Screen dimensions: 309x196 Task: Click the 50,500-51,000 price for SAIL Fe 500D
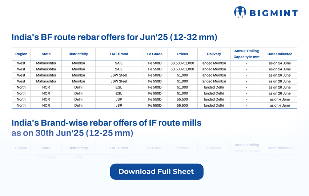(182, 63)
